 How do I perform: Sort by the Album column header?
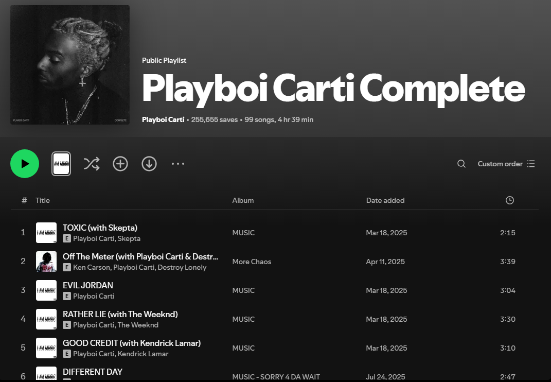(x=243, y=200)
